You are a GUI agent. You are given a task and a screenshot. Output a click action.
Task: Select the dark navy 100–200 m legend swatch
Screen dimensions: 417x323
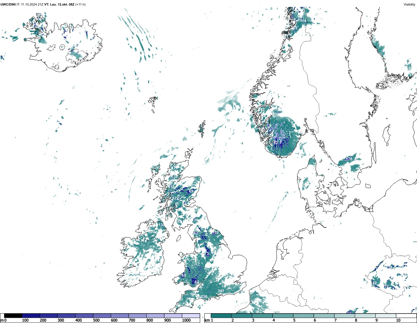tap(31, 316)
